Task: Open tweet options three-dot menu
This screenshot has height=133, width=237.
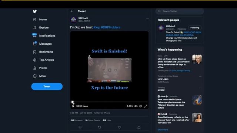Action: (x=147, y=18)
